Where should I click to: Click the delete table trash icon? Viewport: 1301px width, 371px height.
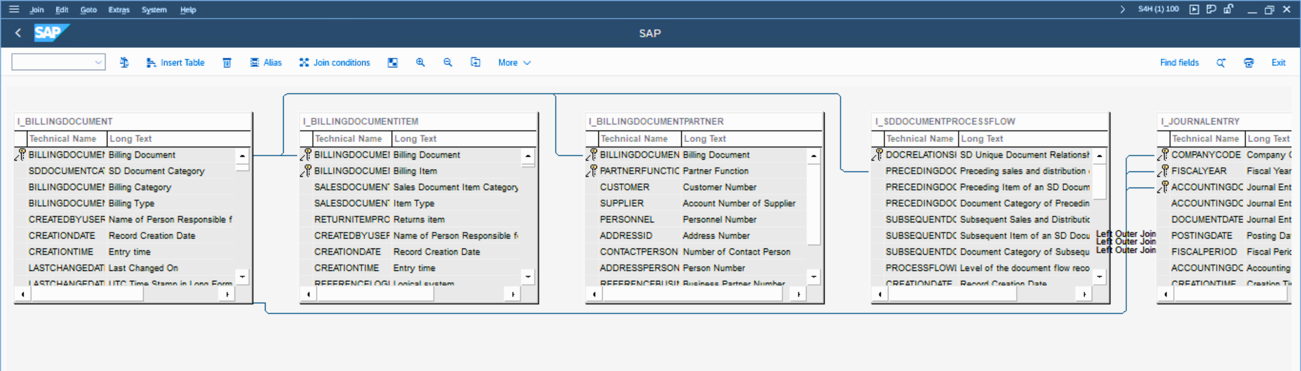227,62
